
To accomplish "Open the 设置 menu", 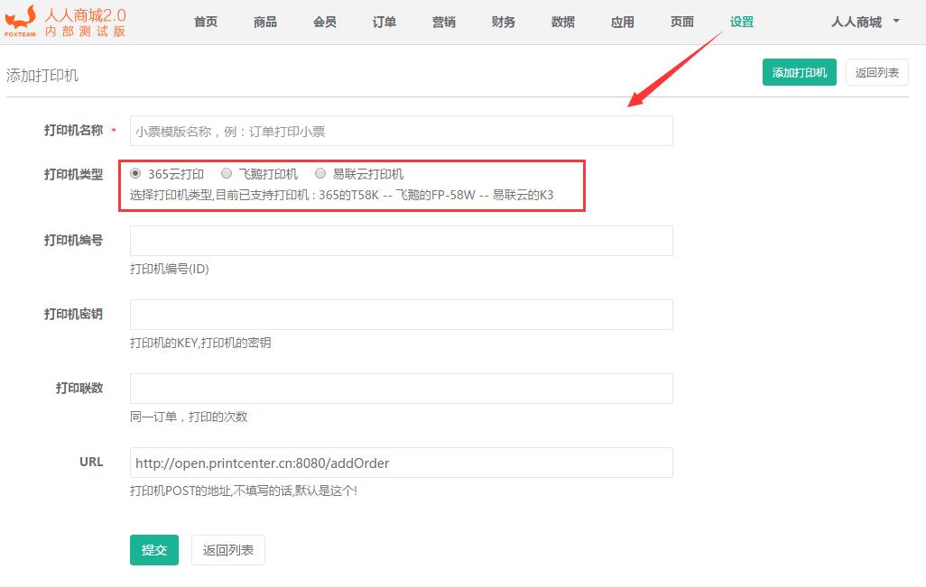I will [x=742, y=22].
